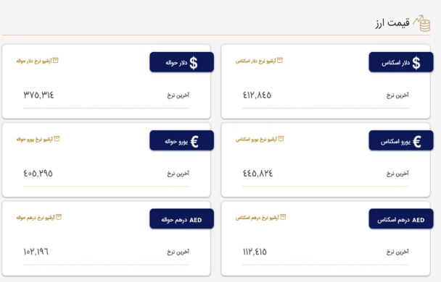Screen dimensions: 441x282
Task: Select the یورو حواله rate value ٤٠٥,٢٩٥
Action: (x=38, y=174)
